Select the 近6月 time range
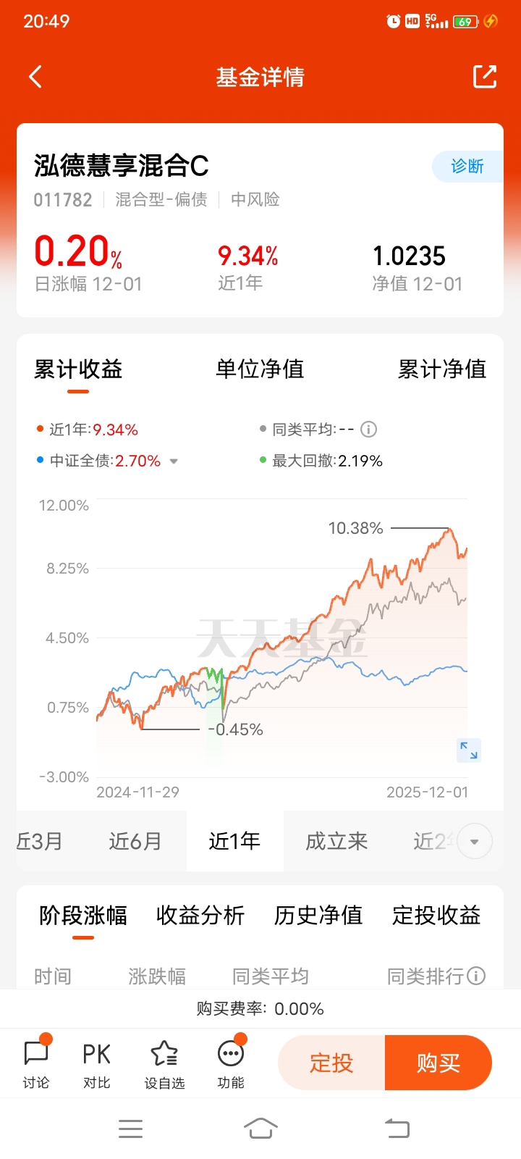This screenshot has height=1159, width=521. 135,841
